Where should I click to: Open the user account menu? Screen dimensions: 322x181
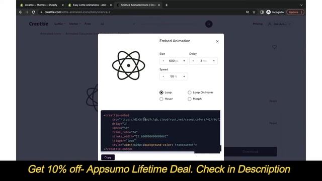coord(279,24)
